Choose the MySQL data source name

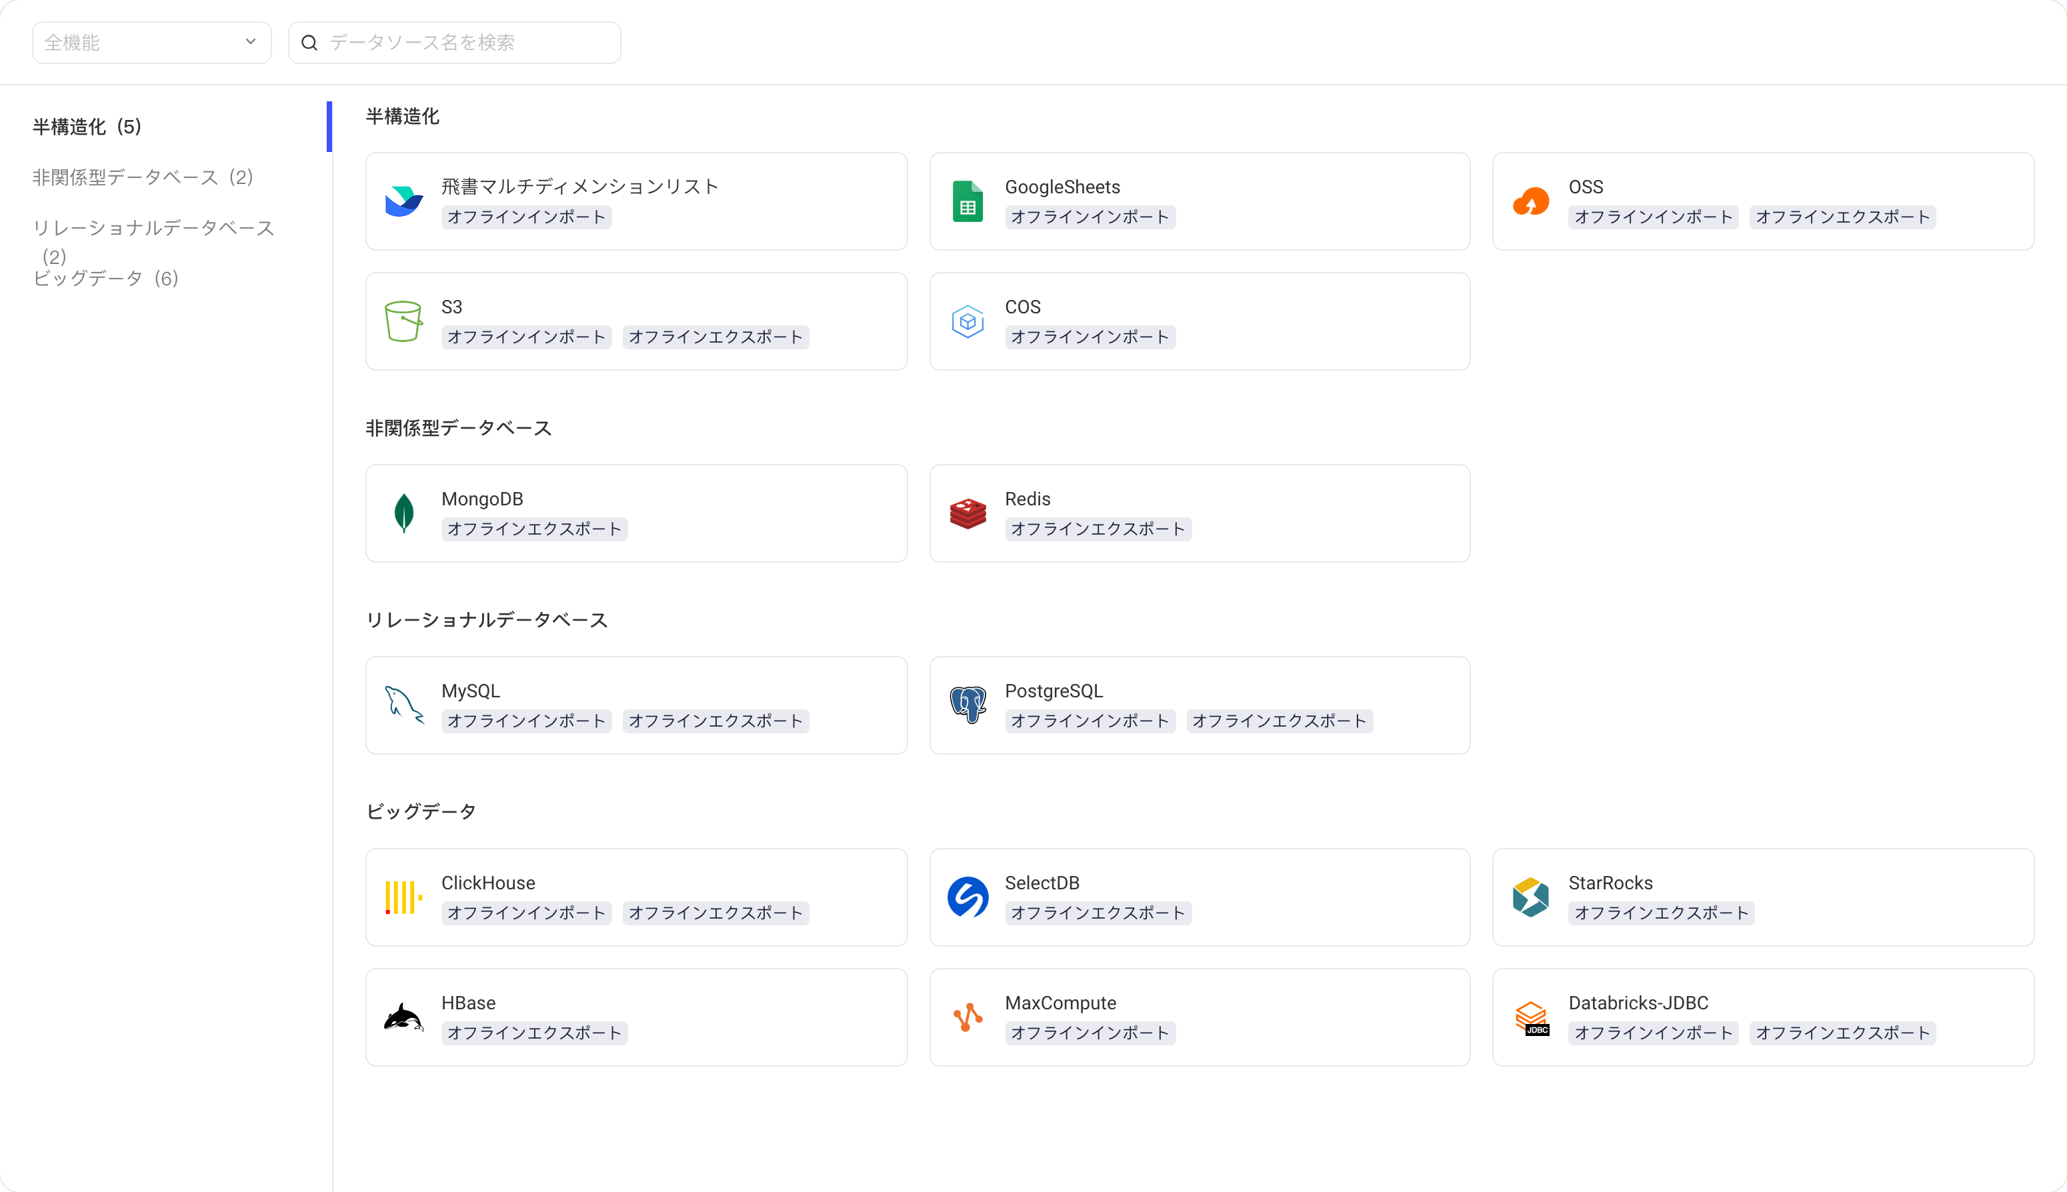(x=471, y=691)
